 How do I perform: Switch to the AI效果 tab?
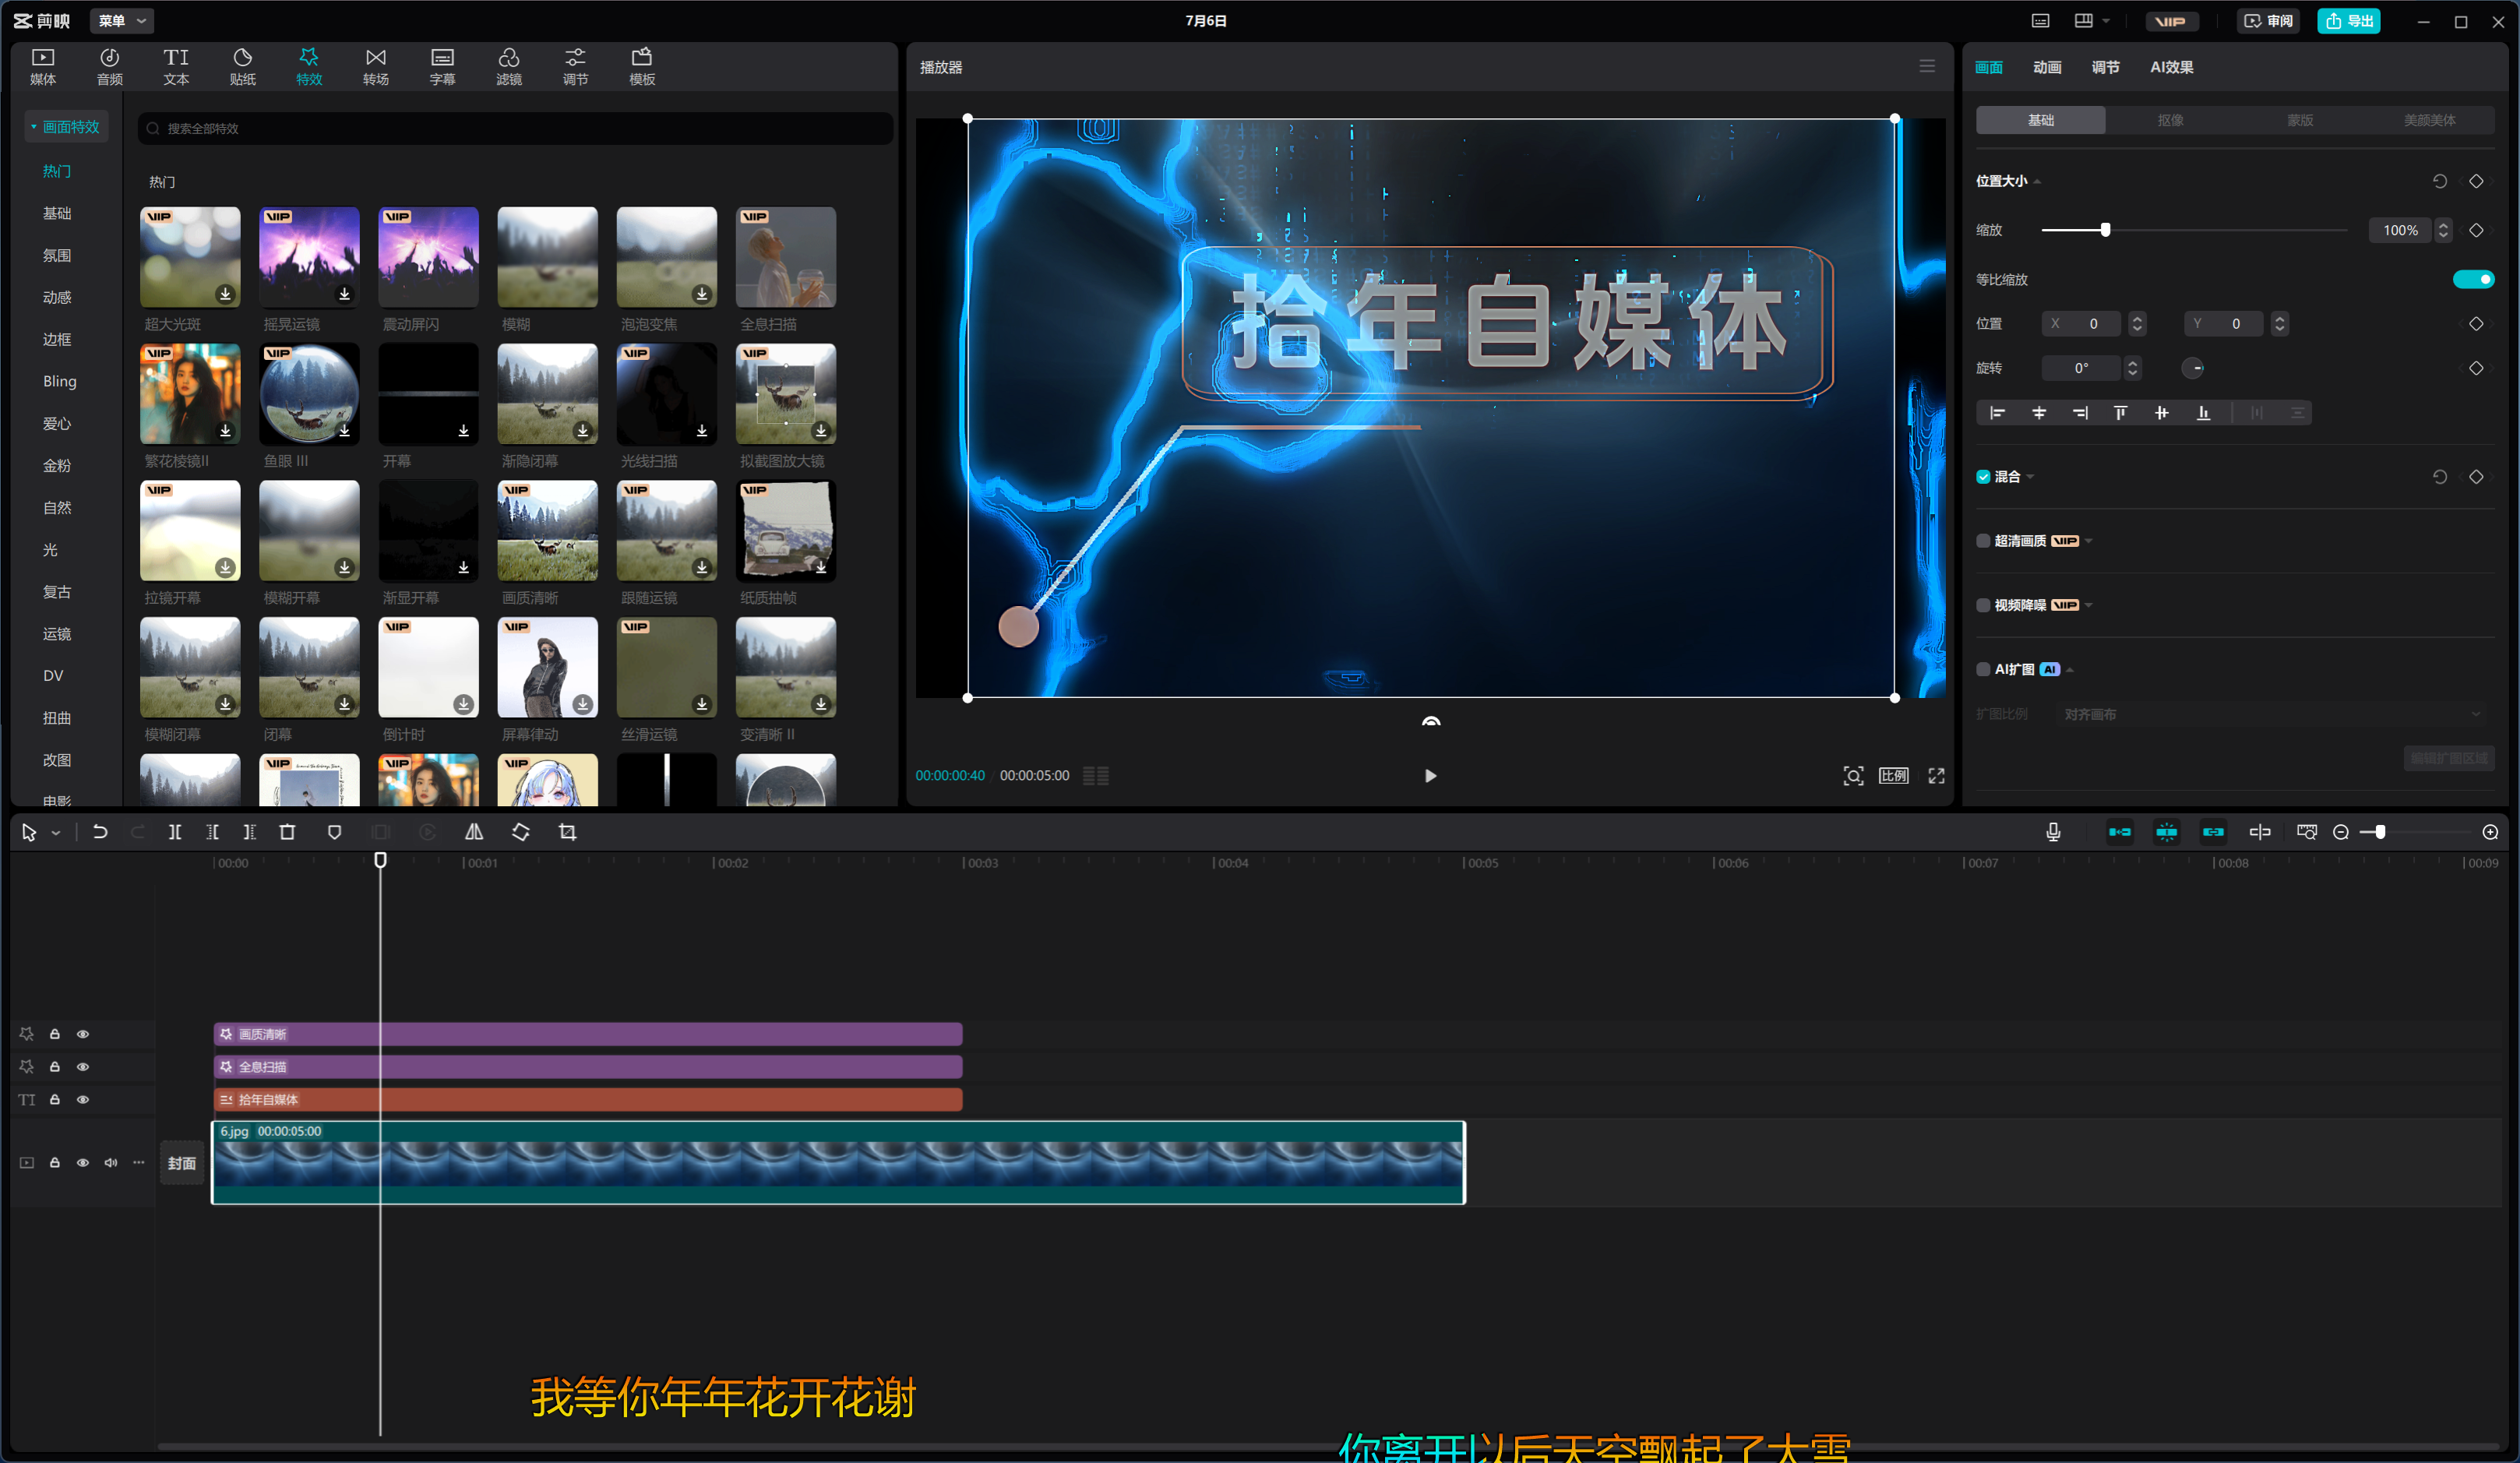(x=2171, y=67)
